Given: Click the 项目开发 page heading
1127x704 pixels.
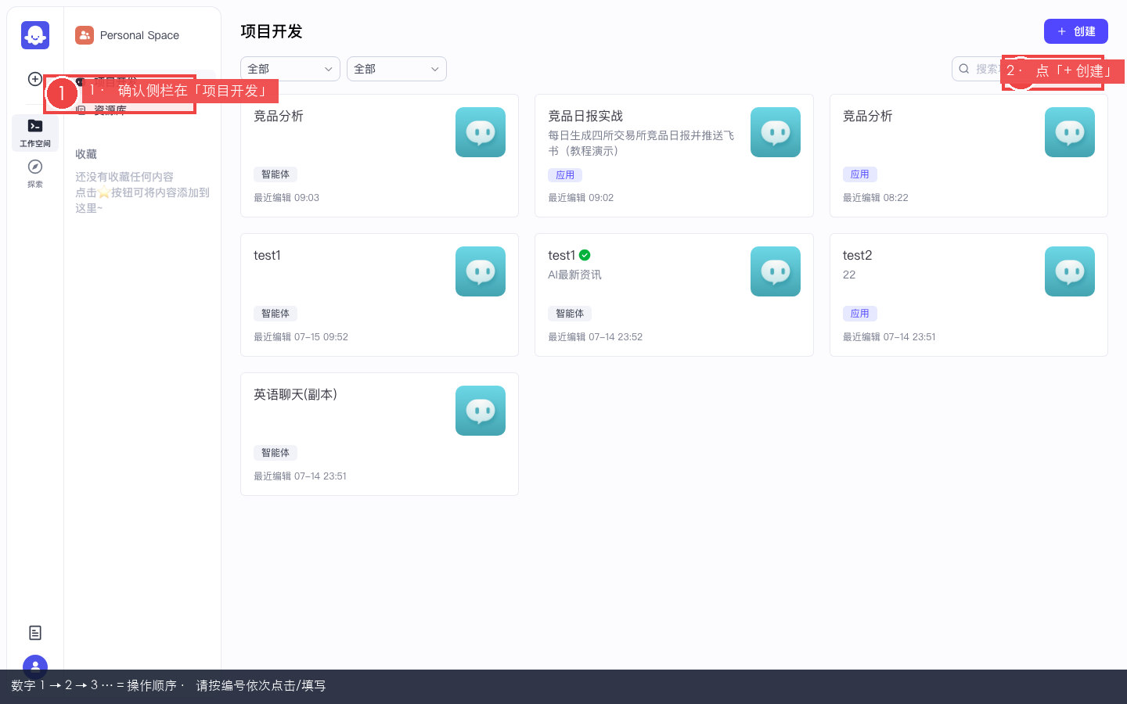Looking at the screenshot, I should (272, 31).
